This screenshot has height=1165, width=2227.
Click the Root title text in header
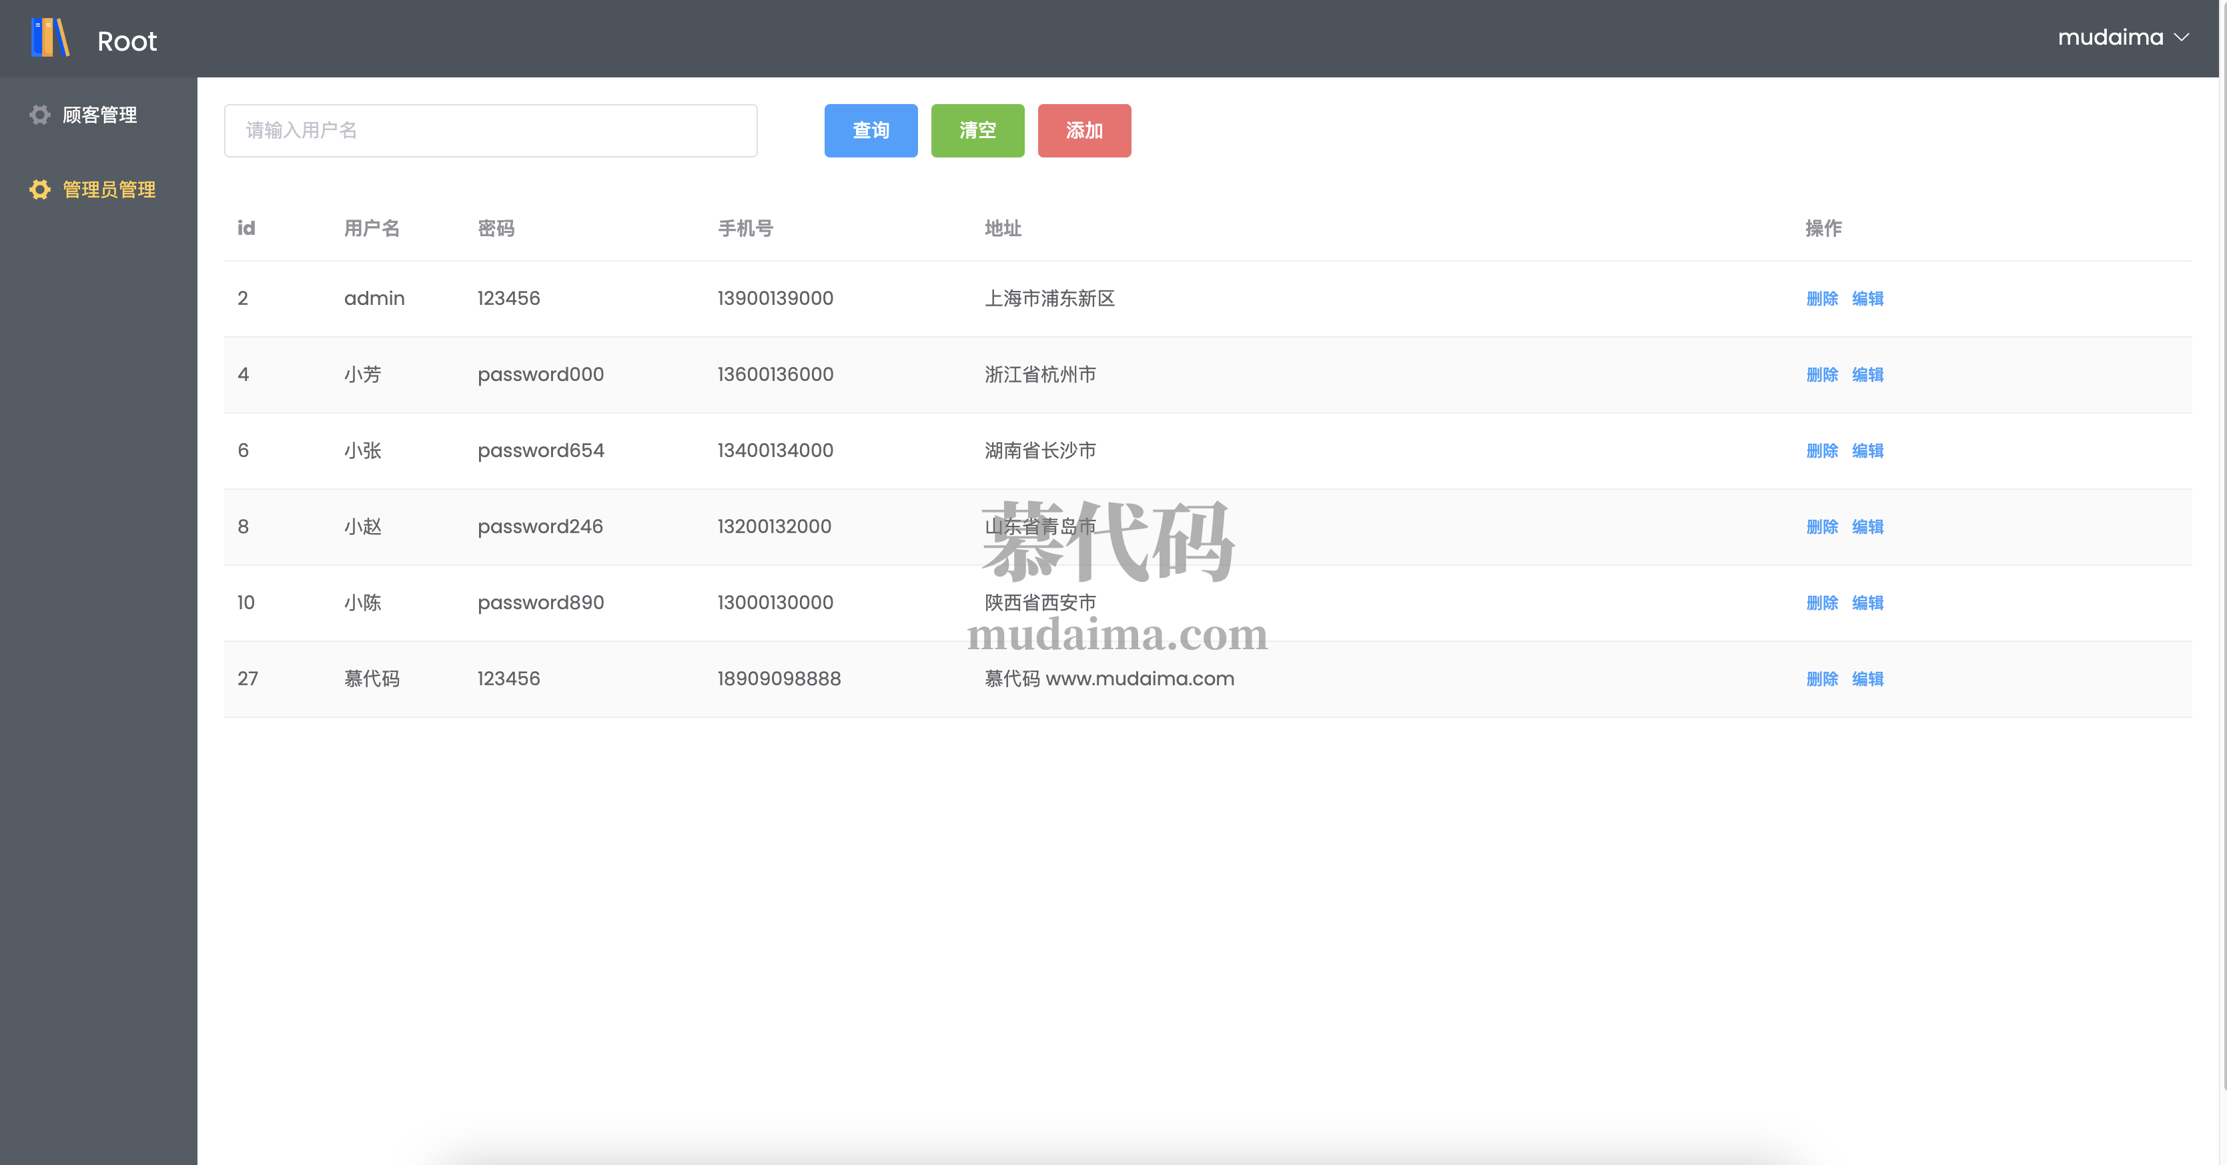(x=127, y=41)
